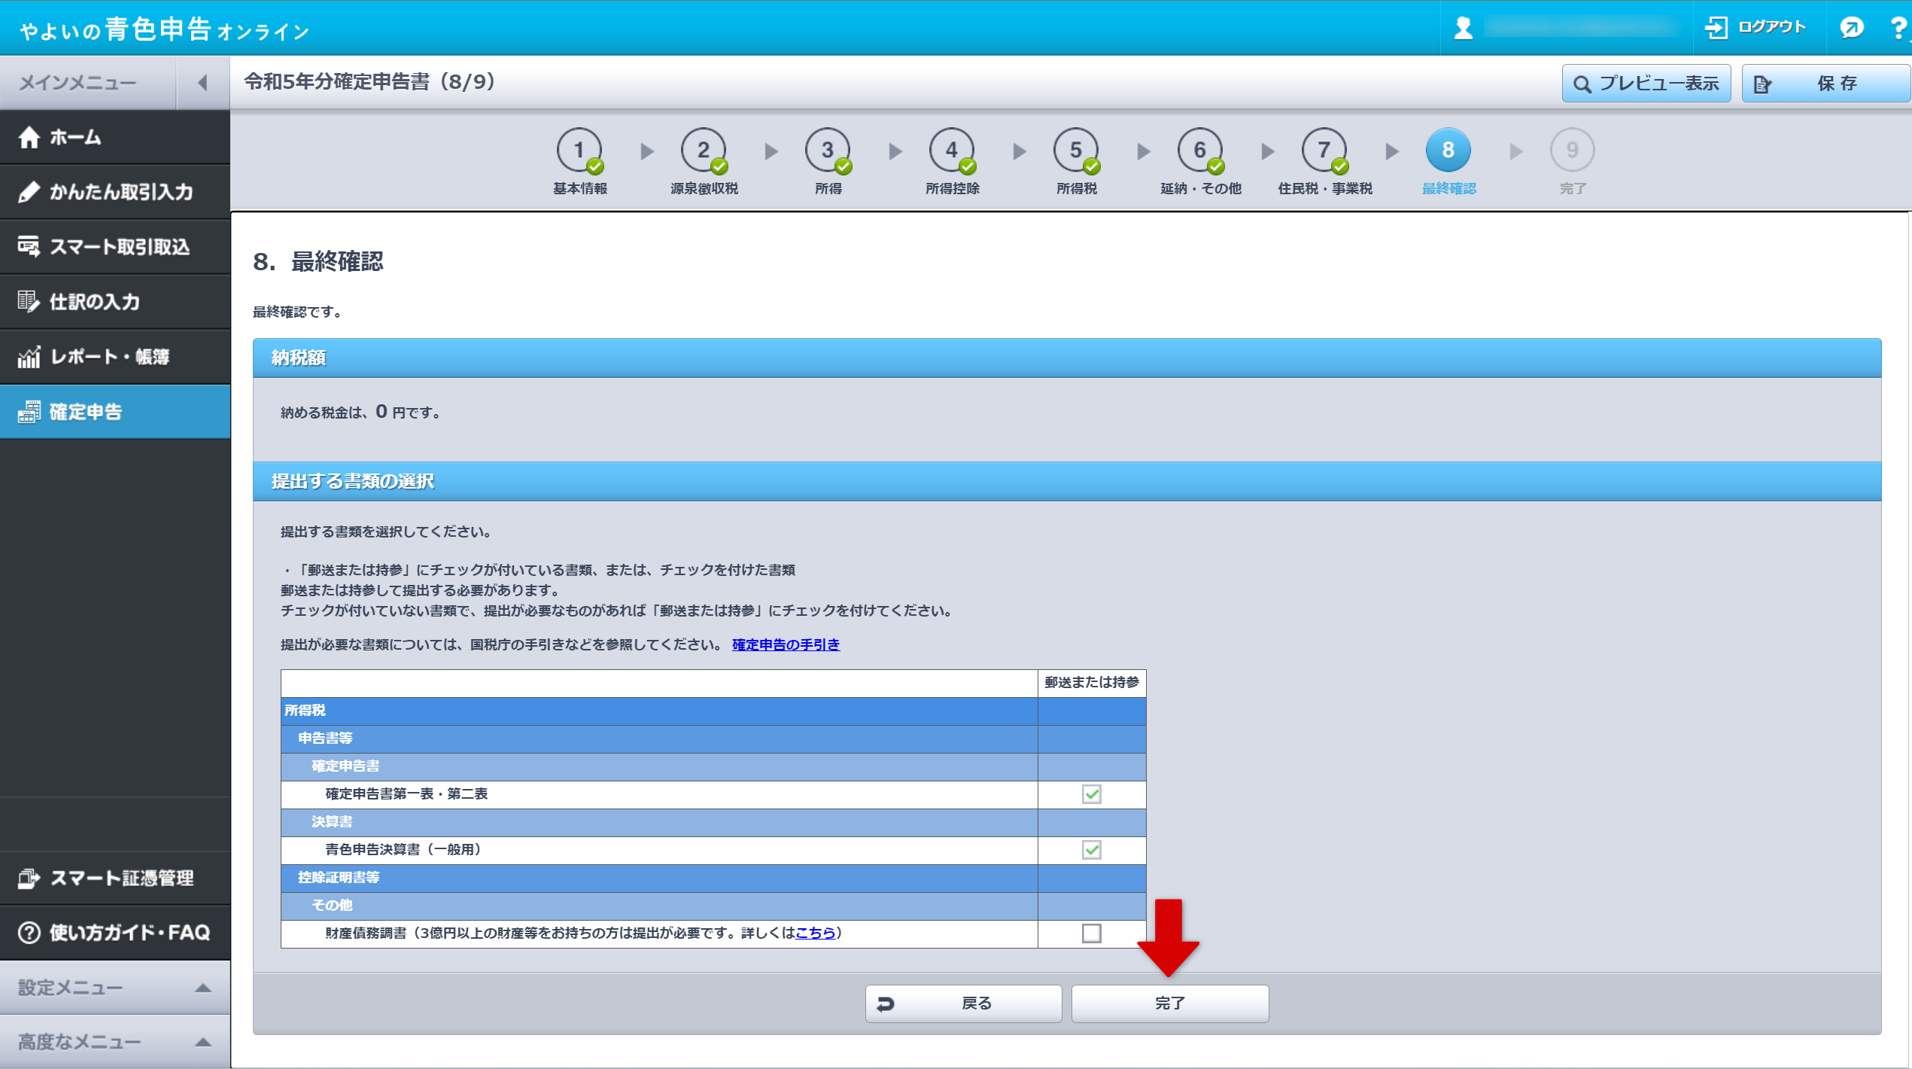Check the 財産債務調書 checkbox
Screen dimensions: 1912x1069
pos(1091,933)
